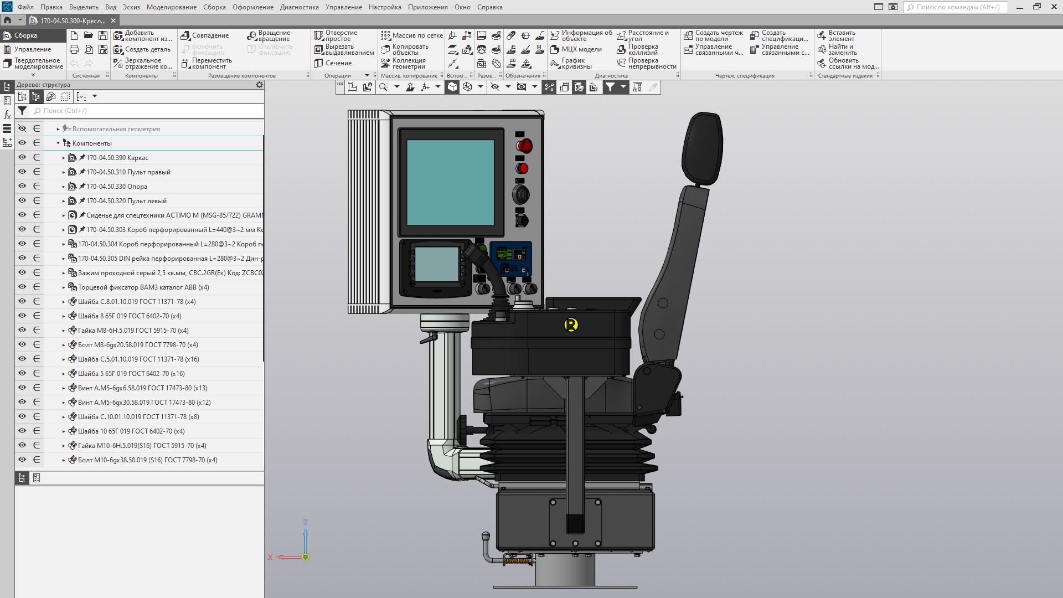Hide the 170-04.50.390 Каркас component
This screenshot has width=1063, height=598.
(22, 158)
